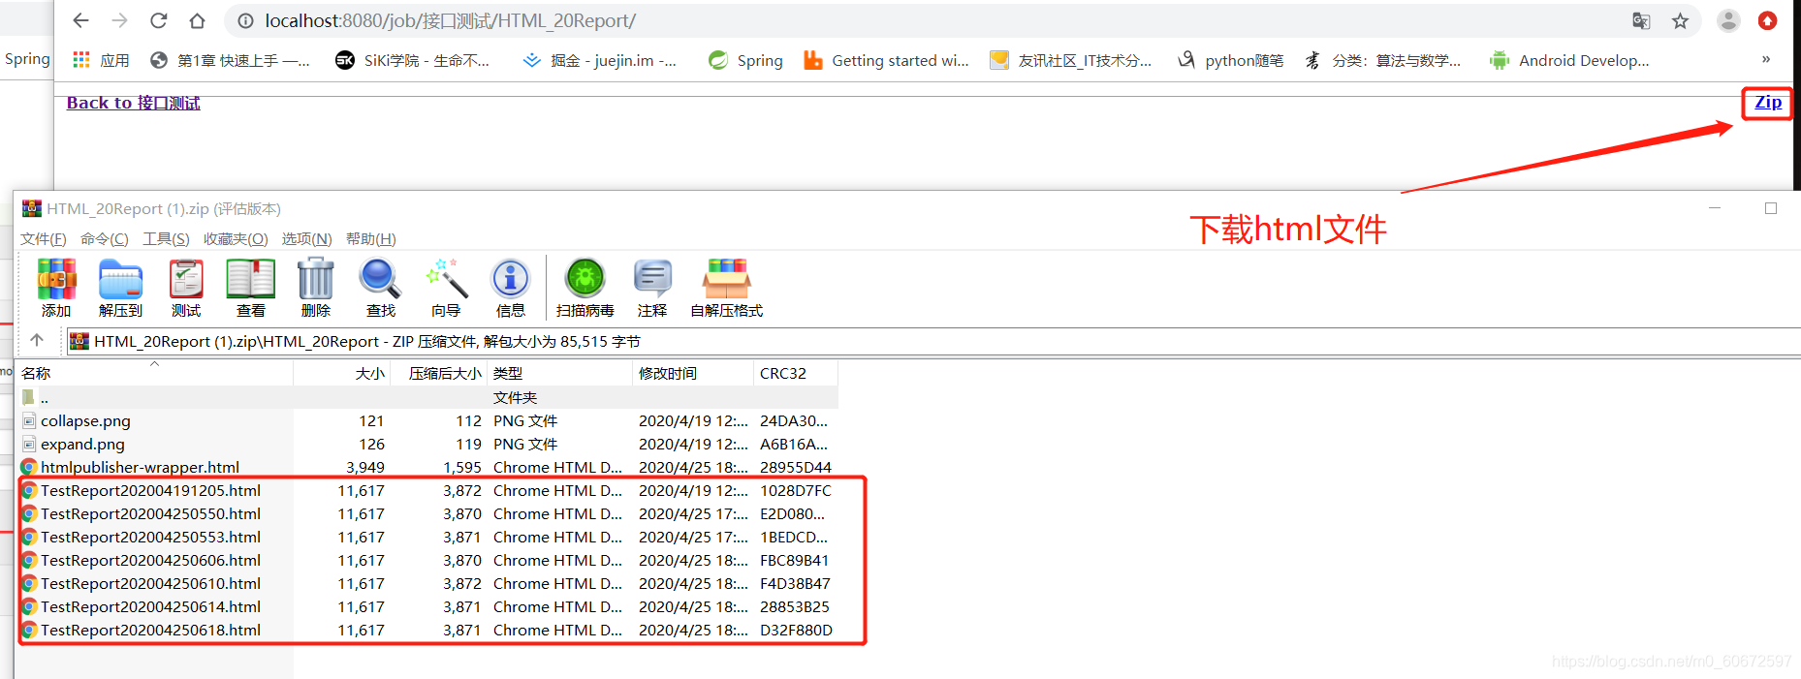Select TestReport202004250553.html
1801x679 pixels.
(427, 537)
